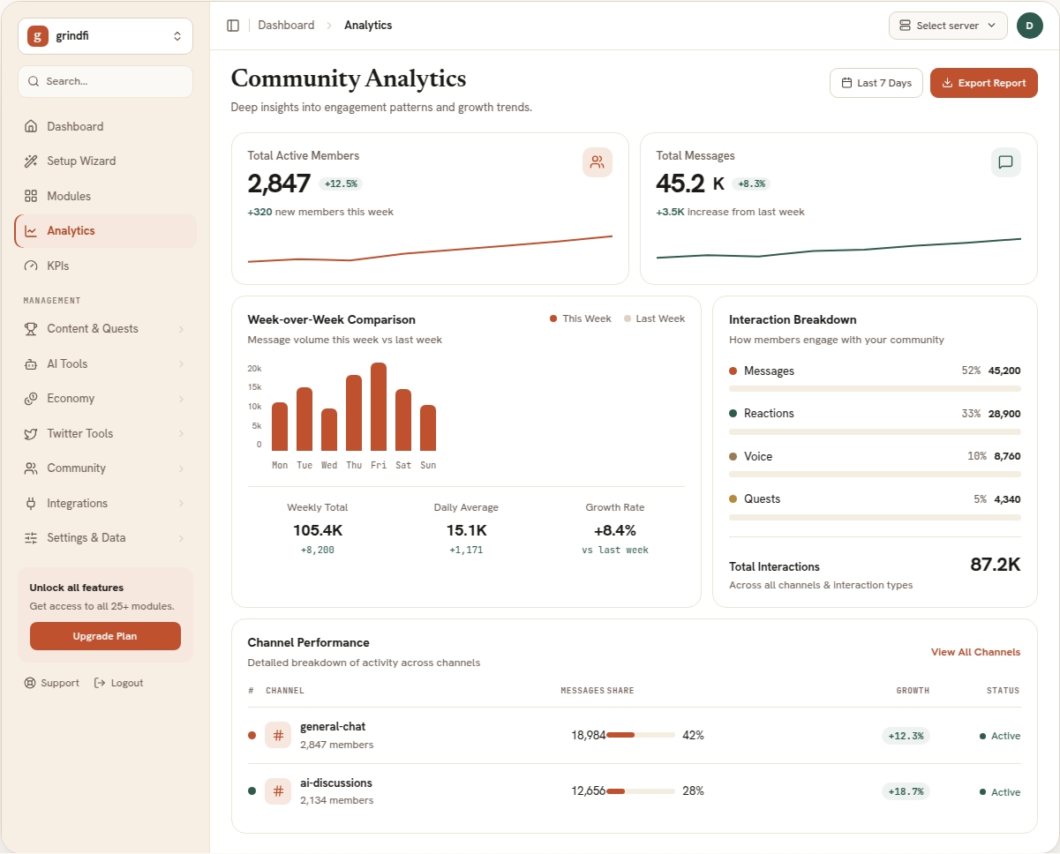The height and width of the screenshot is (854, 1060).
Task: Open Modules in the sidebar
Action: [x=105, y=196]
